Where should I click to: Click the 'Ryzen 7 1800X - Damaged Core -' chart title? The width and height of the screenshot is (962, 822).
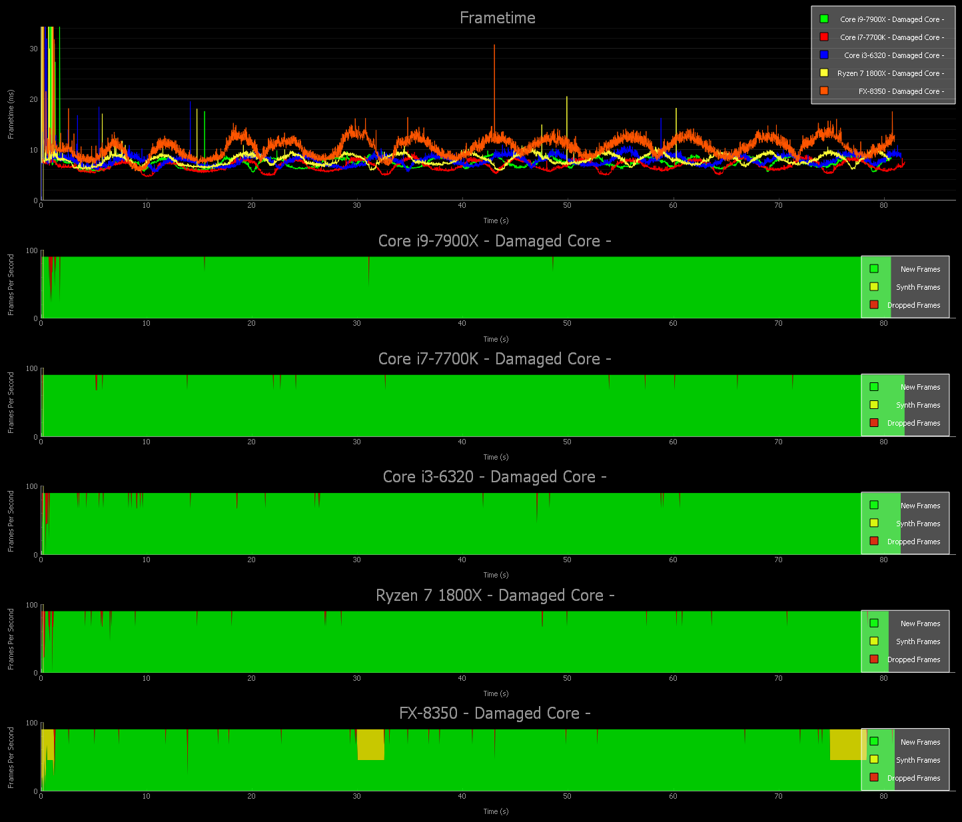(495, 596)
